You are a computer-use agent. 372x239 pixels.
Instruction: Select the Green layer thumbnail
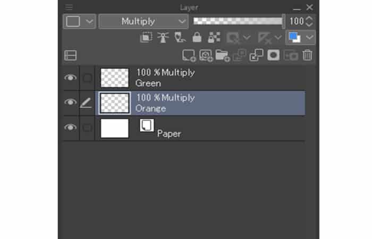[115, 78]
